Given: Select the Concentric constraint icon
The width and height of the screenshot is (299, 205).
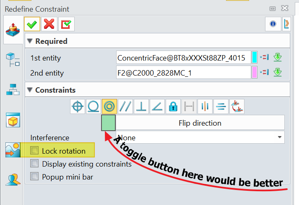Looking at the screenshot, I should [109, 106].
